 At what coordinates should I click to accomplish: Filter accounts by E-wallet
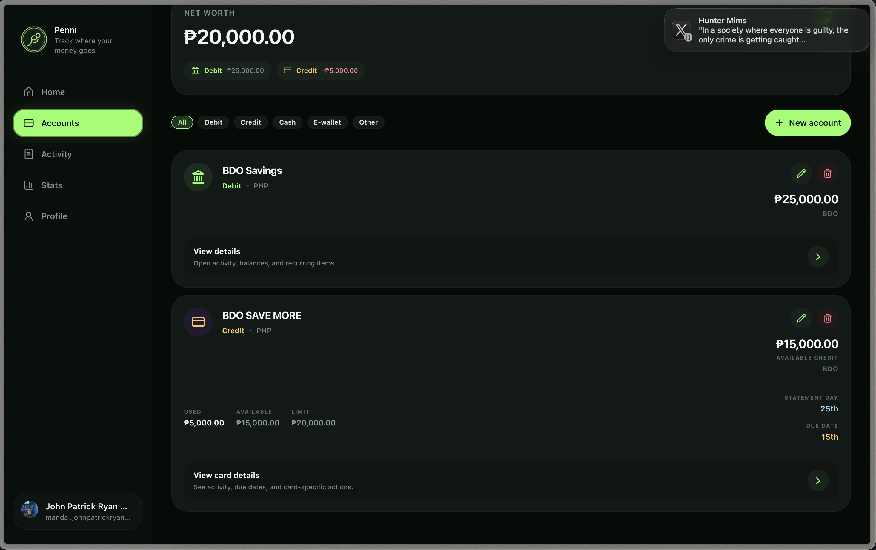point(327,122)
